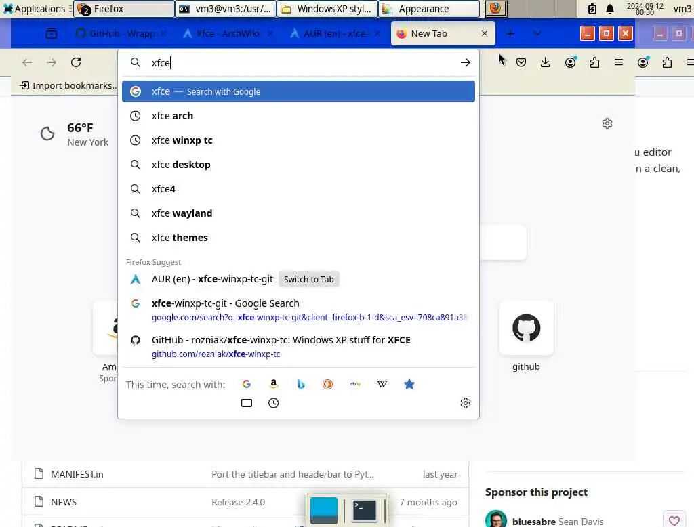Go forward to the next page

(x=52, y=62)
